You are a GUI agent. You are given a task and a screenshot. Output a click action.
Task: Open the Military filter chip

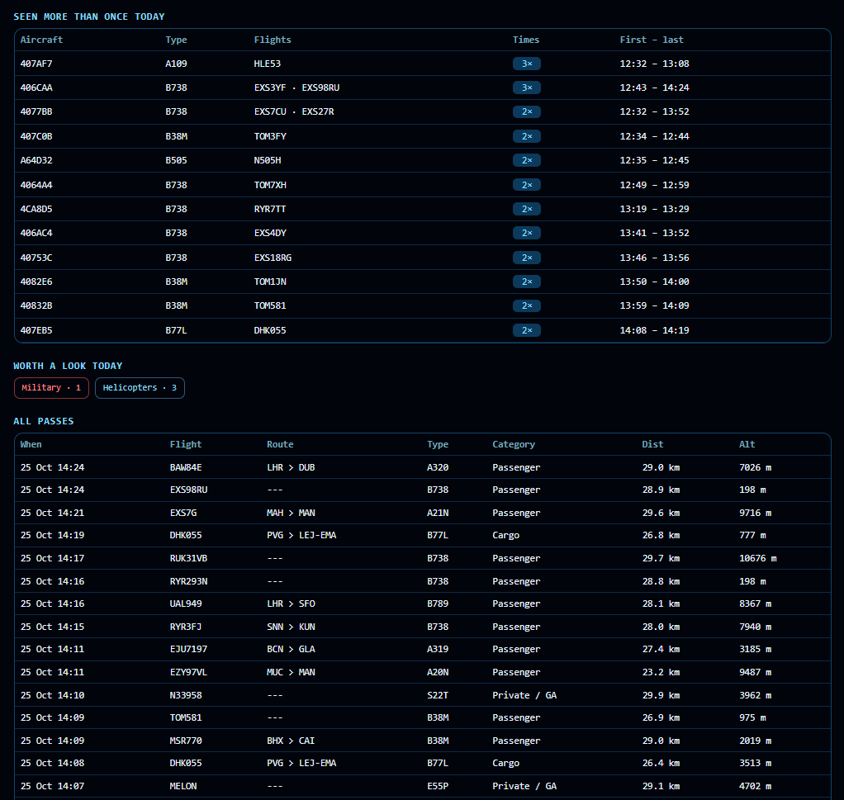pyautogui.click(x=51, y=388)
